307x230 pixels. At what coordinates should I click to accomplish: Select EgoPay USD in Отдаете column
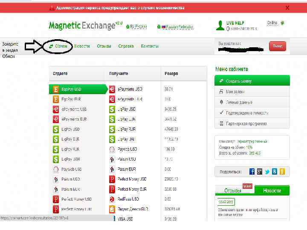pos(78,89)
